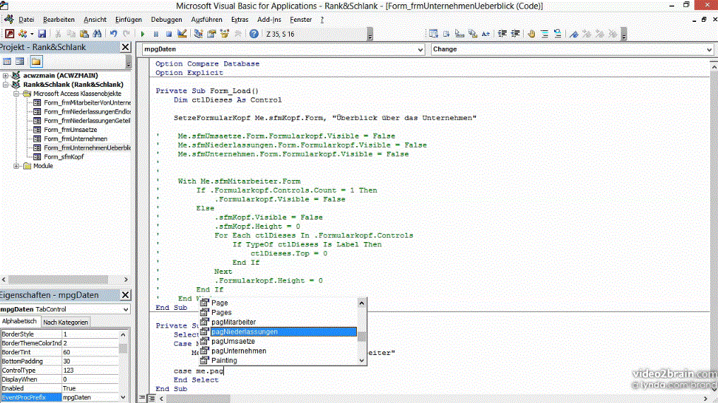This screenshot has height=403, width=718.
Task: Click the Insert Module icon
Action: coord(21,34)
